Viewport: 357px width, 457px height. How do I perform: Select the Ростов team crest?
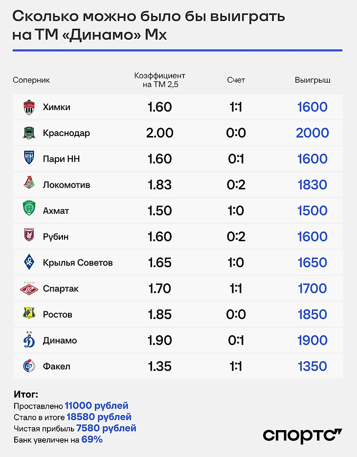point(29,314)
